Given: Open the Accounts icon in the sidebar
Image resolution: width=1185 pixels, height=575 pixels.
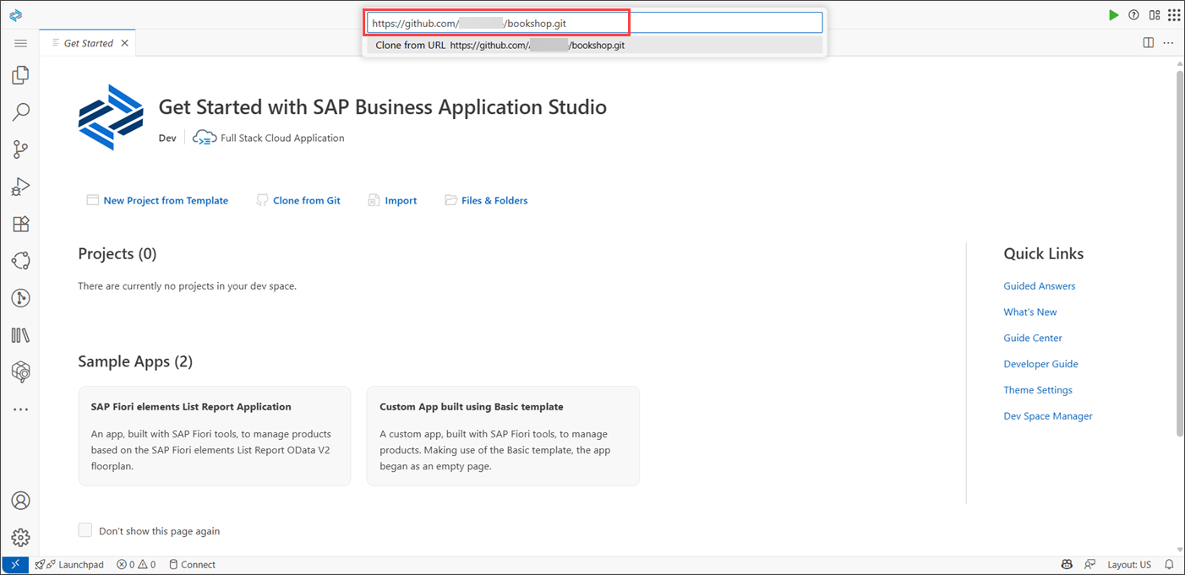Looking at the screenshot, I should (20, 501).
